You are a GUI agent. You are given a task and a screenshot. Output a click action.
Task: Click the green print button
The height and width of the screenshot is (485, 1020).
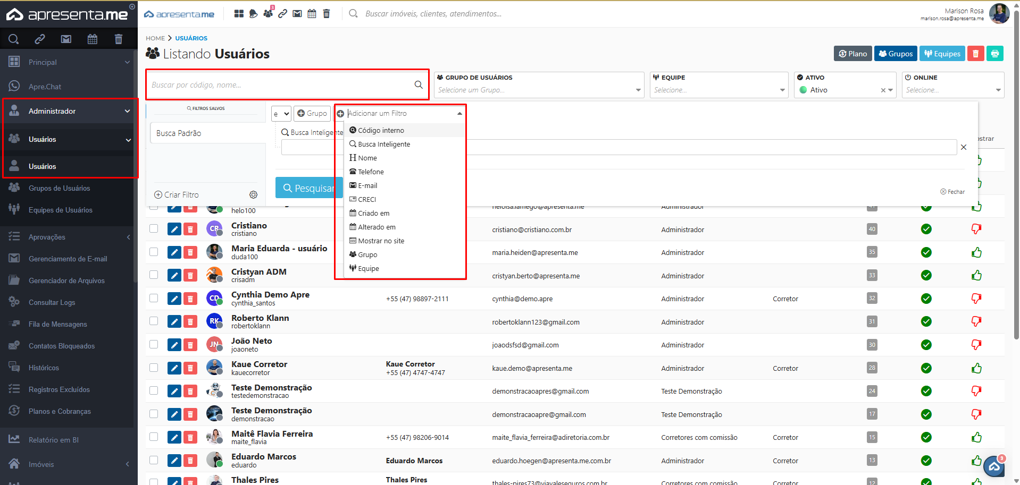(x=994, y=54)
